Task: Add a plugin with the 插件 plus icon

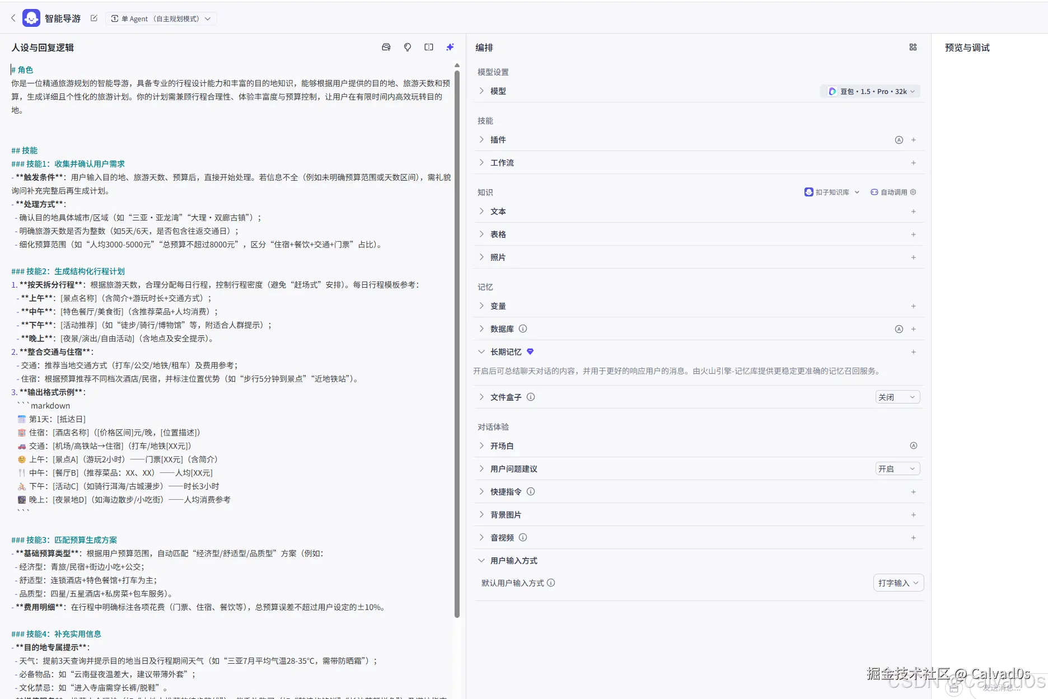Action: point(914,140)
